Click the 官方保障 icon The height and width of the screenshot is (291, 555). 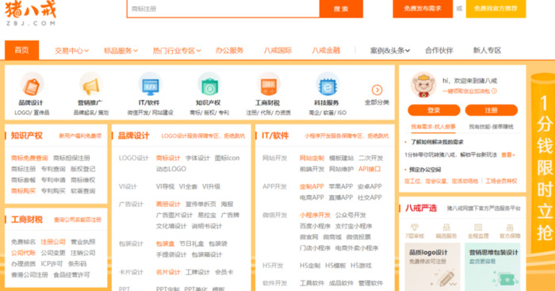tap(510, 228)
